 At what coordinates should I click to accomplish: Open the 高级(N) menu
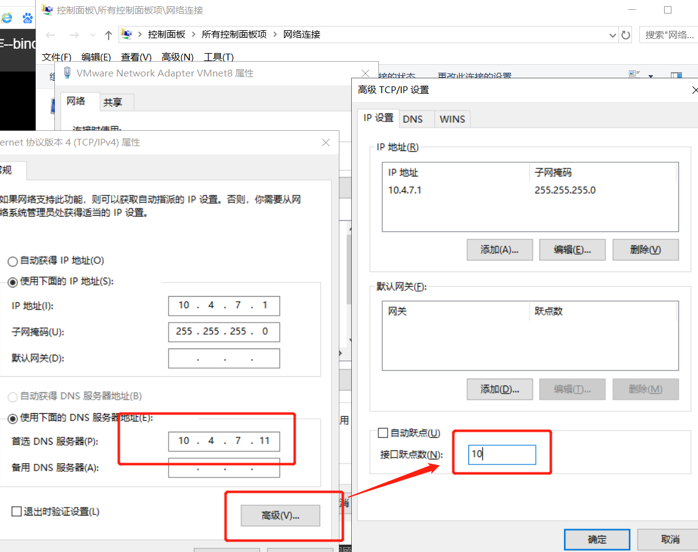[x=177, y=57]
